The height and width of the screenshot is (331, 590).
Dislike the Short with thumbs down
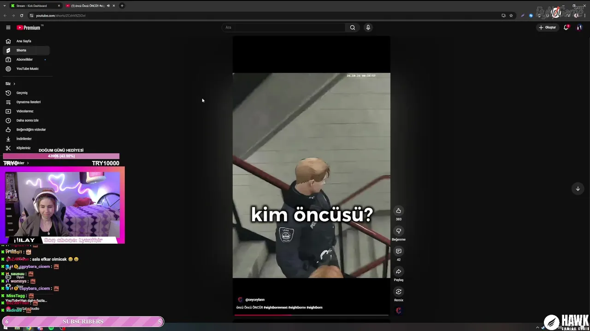click(x=399, y=231)
